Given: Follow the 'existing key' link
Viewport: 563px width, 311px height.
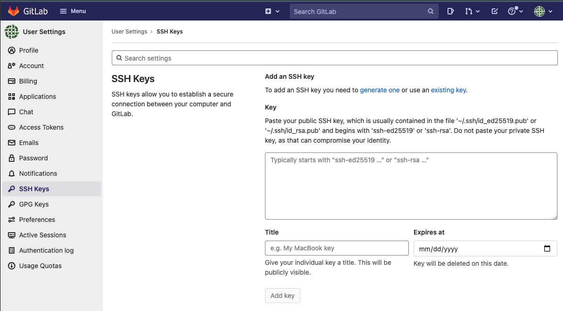Looking at the screenshot, I should pos(448,90).
